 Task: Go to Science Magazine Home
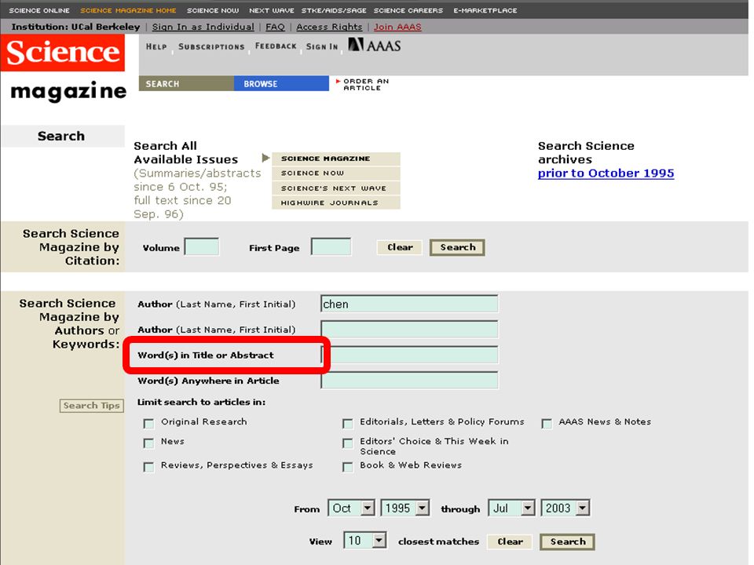tap(128, 10)
